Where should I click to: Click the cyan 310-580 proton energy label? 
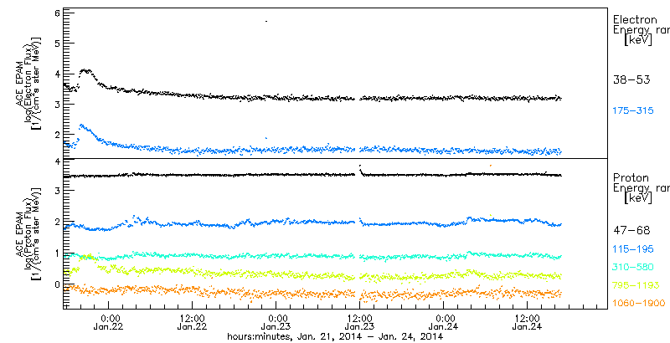[633, 268]
